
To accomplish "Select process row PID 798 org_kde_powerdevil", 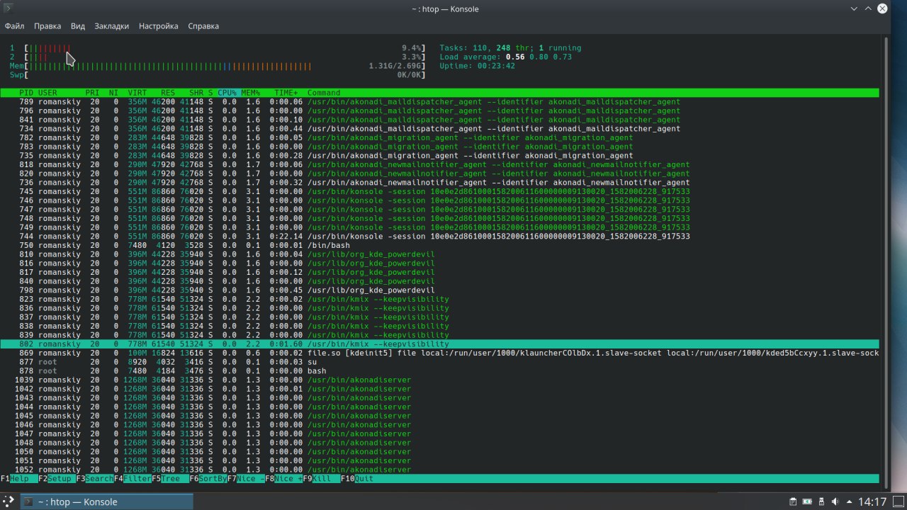I will click(x=439, y=290).
